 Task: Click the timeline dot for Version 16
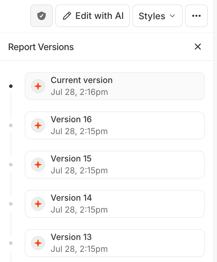coord(11,125)
